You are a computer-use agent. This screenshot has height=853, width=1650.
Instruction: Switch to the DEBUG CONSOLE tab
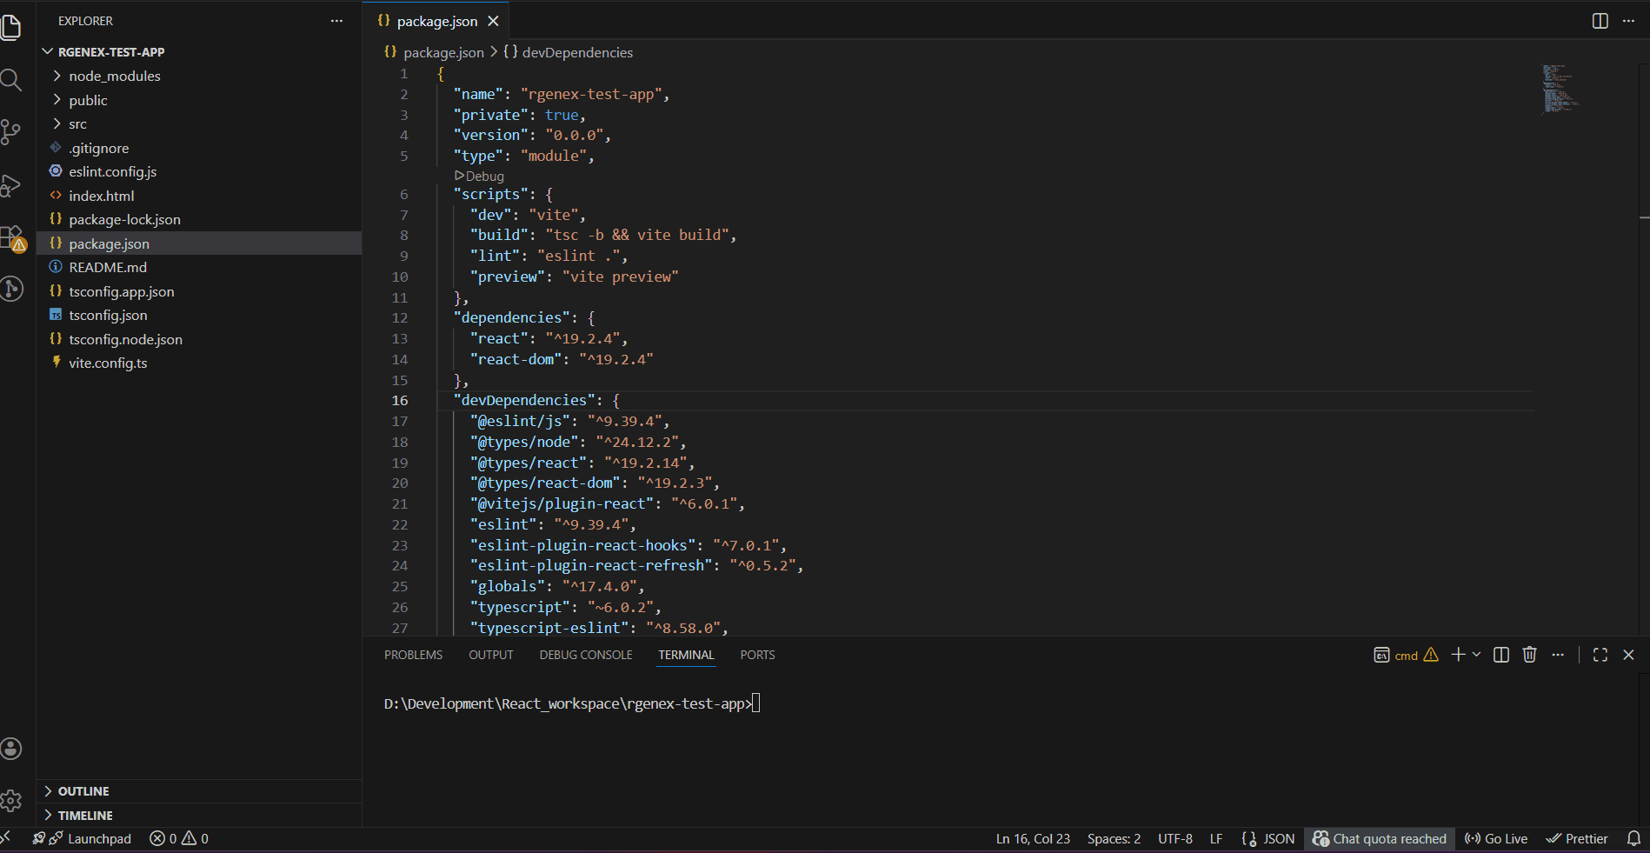point(586,655)
